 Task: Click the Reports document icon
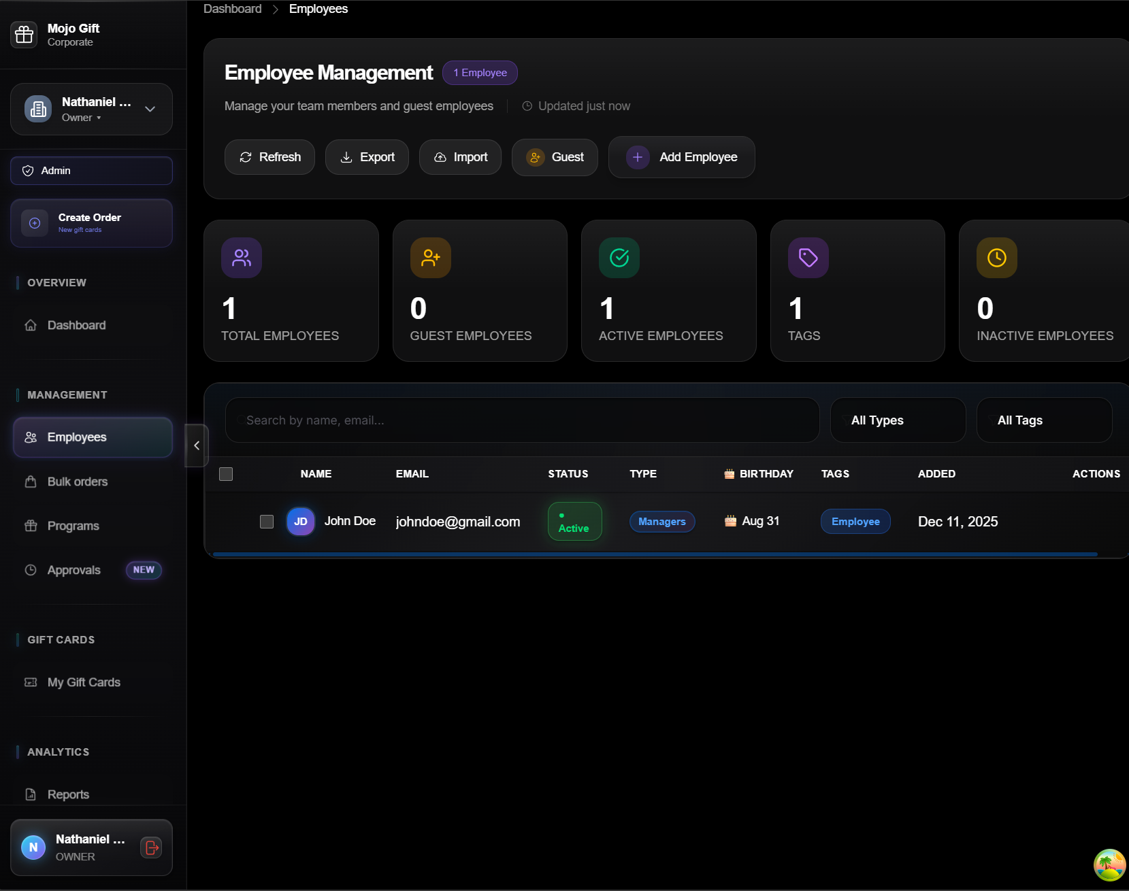31,794
